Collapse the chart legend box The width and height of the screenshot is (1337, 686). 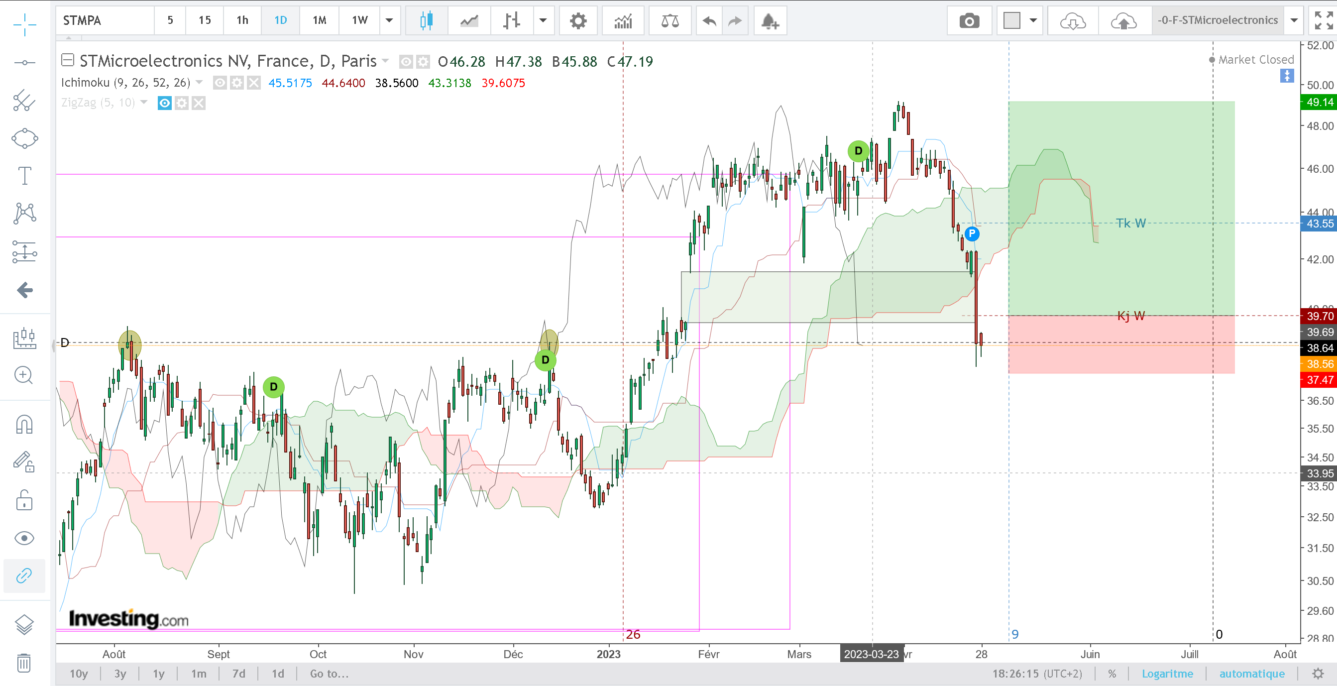tap(68, 60)
